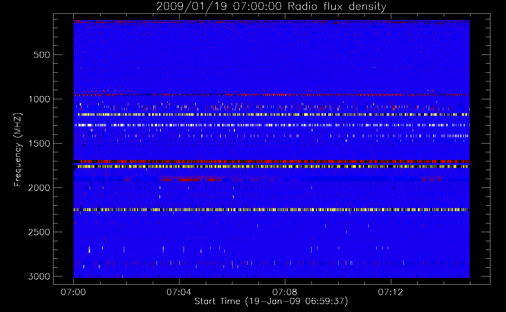
Task: Click the "Frequency (MHZ)" y-axis label
Action: click(18, 150)
